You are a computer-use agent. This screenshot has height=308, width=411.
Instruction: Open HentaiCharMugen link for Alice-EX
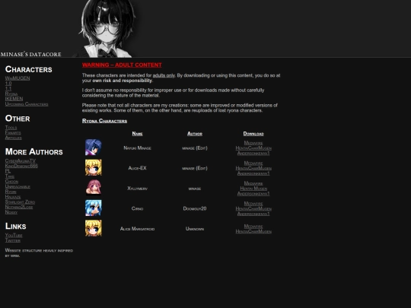[253, 168]
